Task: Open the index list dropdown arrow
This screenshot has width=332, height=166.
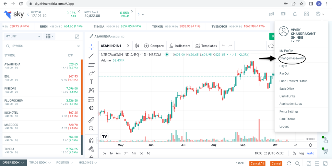Action: tap(143, 15)
